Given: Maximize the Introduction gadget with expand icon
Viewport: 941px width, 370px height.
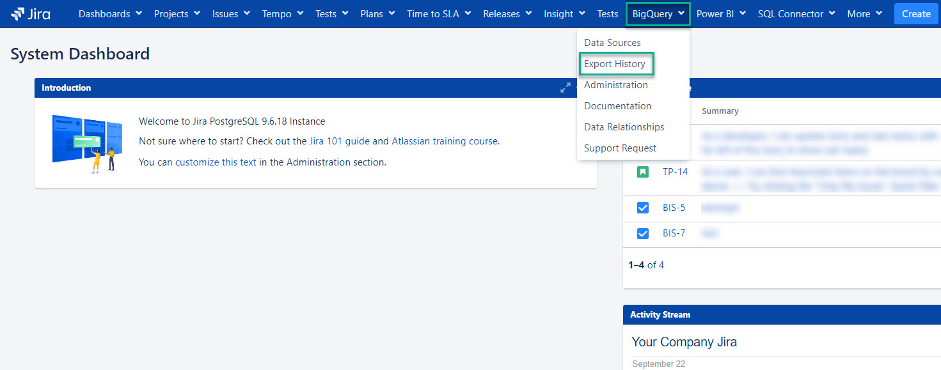Looking at the screenshot, I should point(565,88).
